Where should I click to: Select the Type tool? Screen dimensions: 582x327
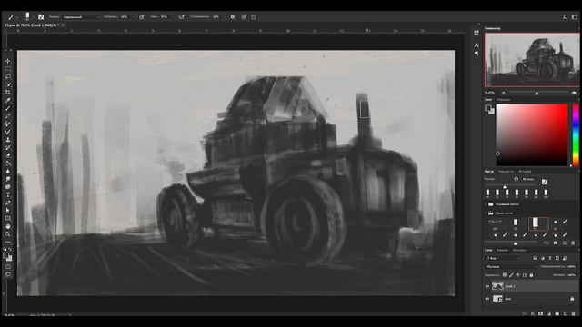pos(8,195)
